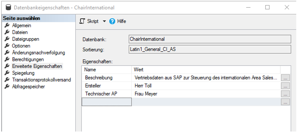This screenshot has height=133, width=298.
Task: Click the wrench icon beside Allgemein
Action: click(7, 25)
